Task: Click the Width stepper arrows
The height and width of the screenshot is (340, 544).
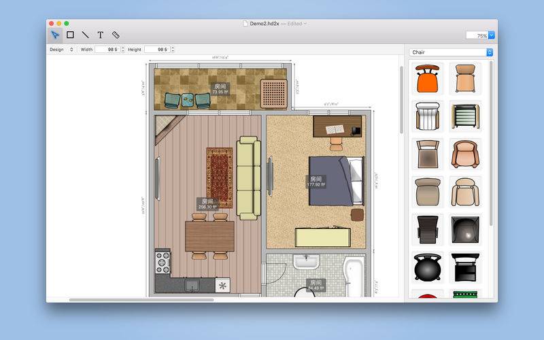Action: [x=122, y=50]
